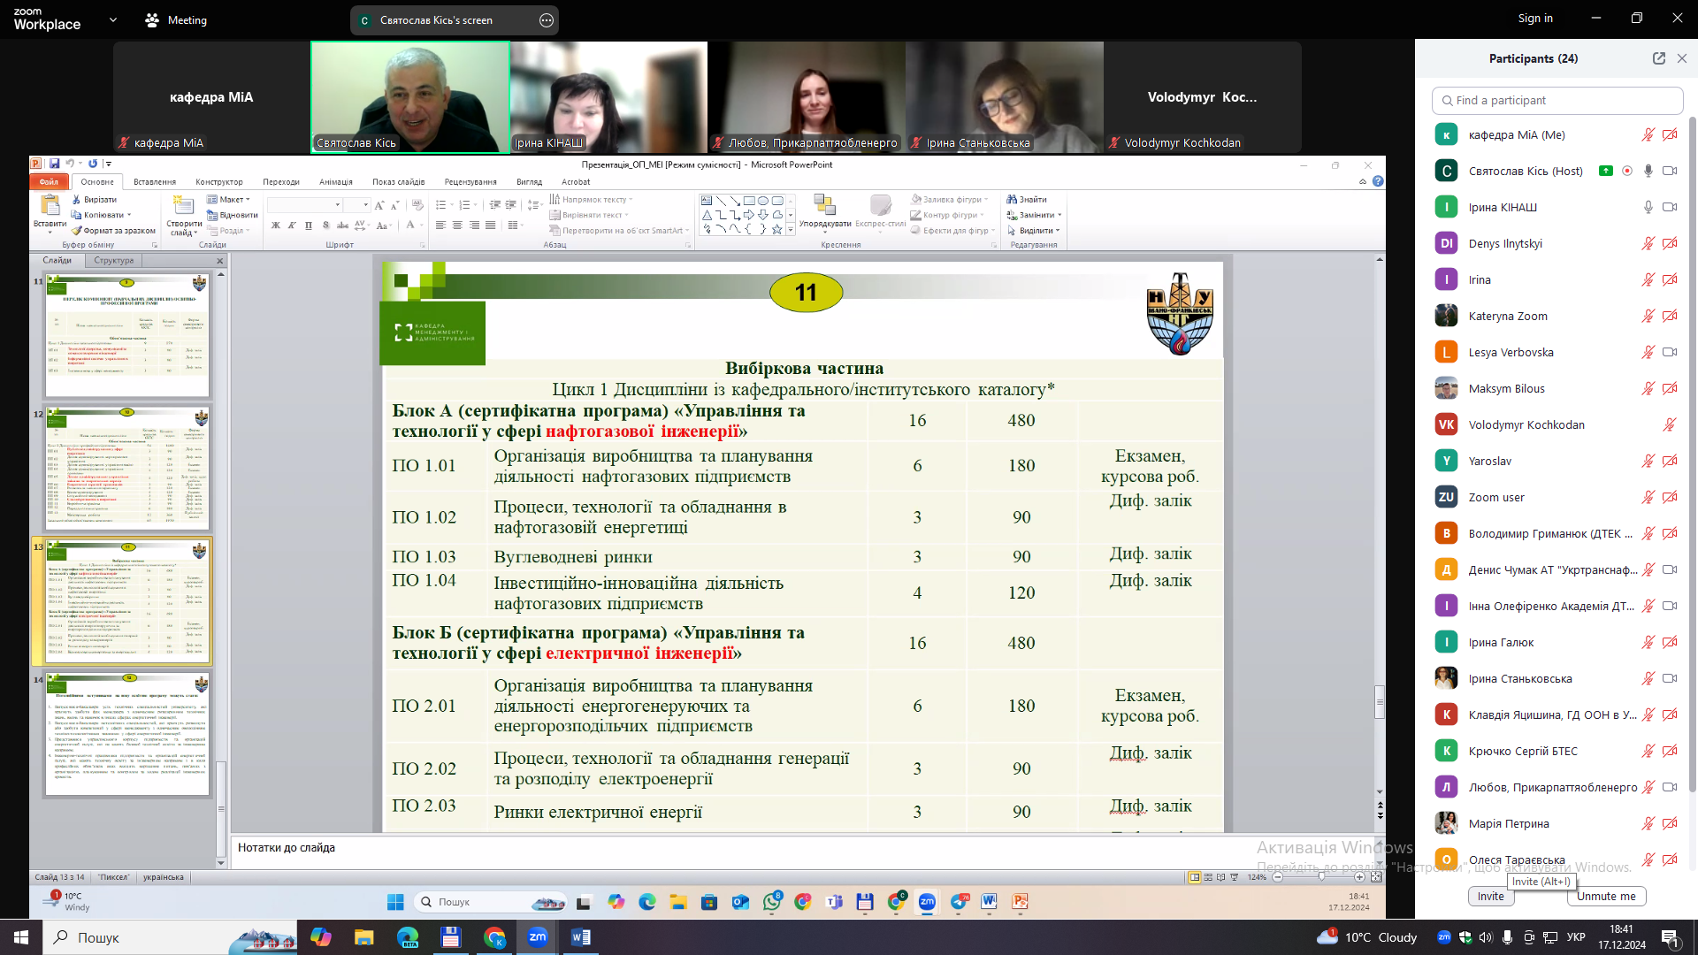Click Святослав Кісь microphone icon in participants
This screenshot has height=955, width=1698.
[1648, 171]
